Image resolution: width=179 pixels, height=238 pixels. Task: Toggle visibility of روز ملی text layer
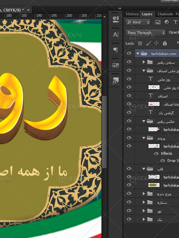point(129,79)
